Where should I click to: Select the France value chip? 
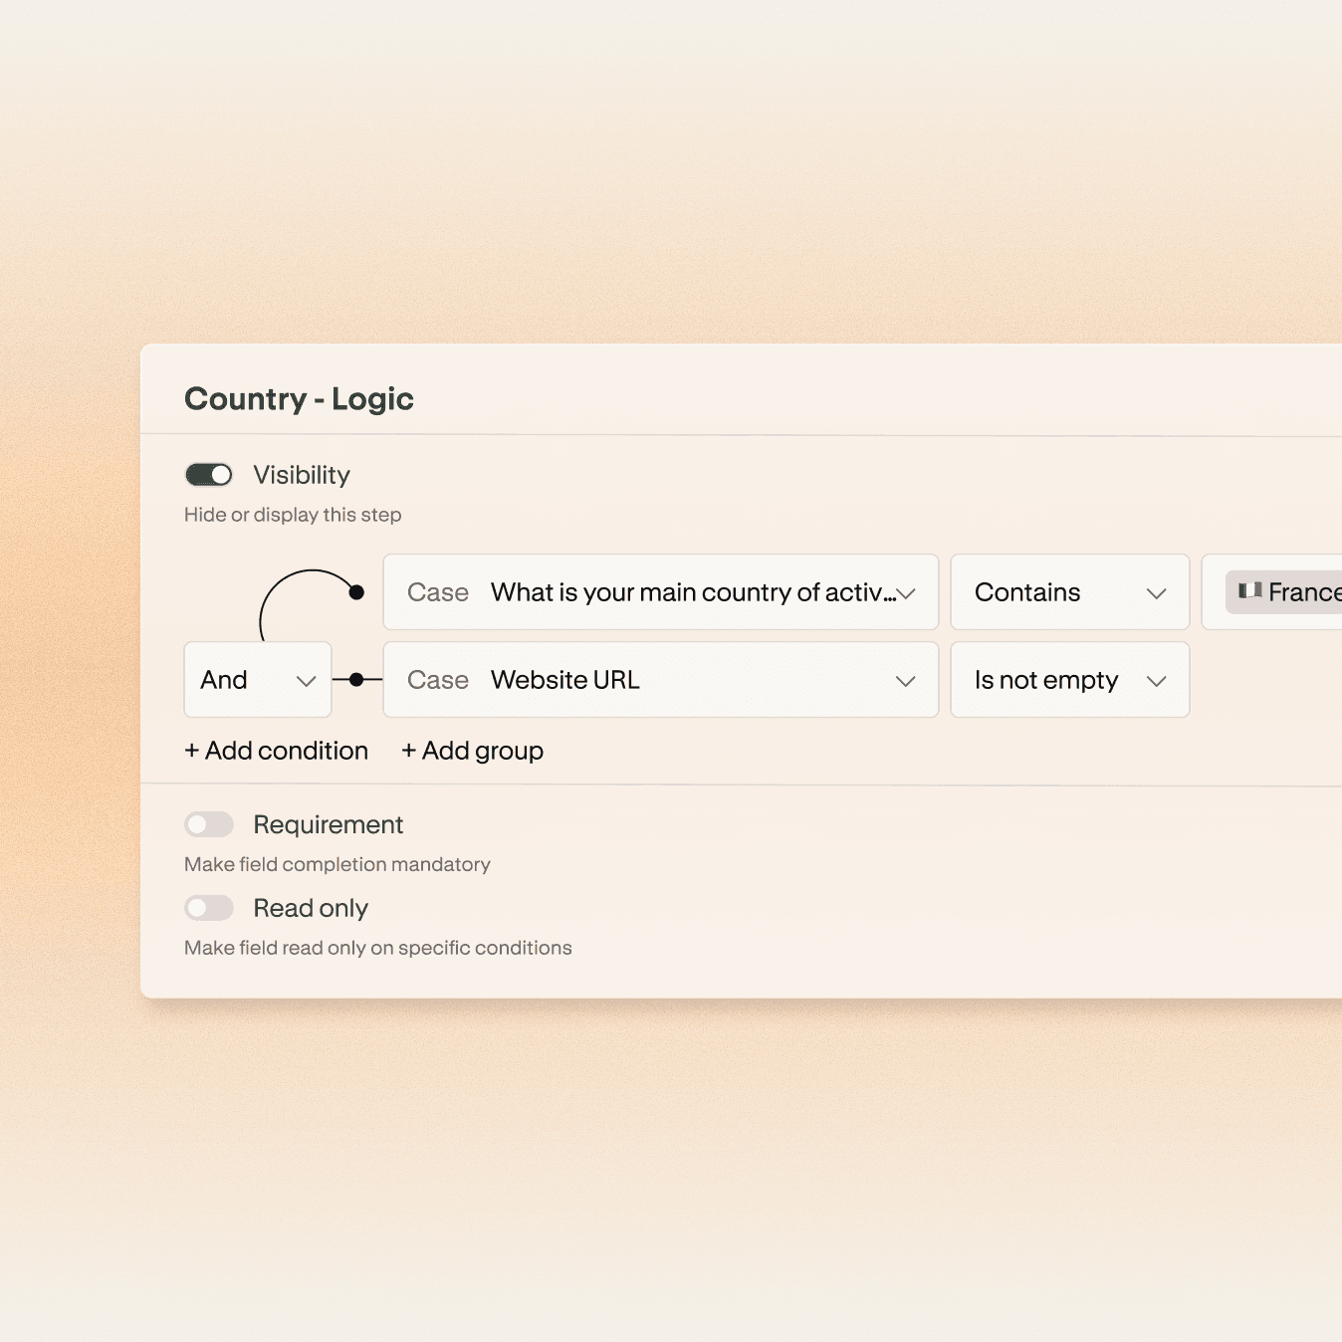coord(1294,592)
